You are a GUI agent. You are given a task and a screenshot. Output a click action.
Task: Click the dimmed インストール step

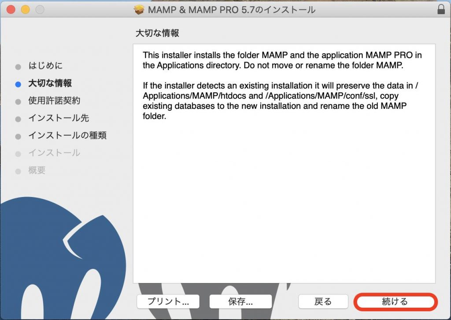click(54, 153)
